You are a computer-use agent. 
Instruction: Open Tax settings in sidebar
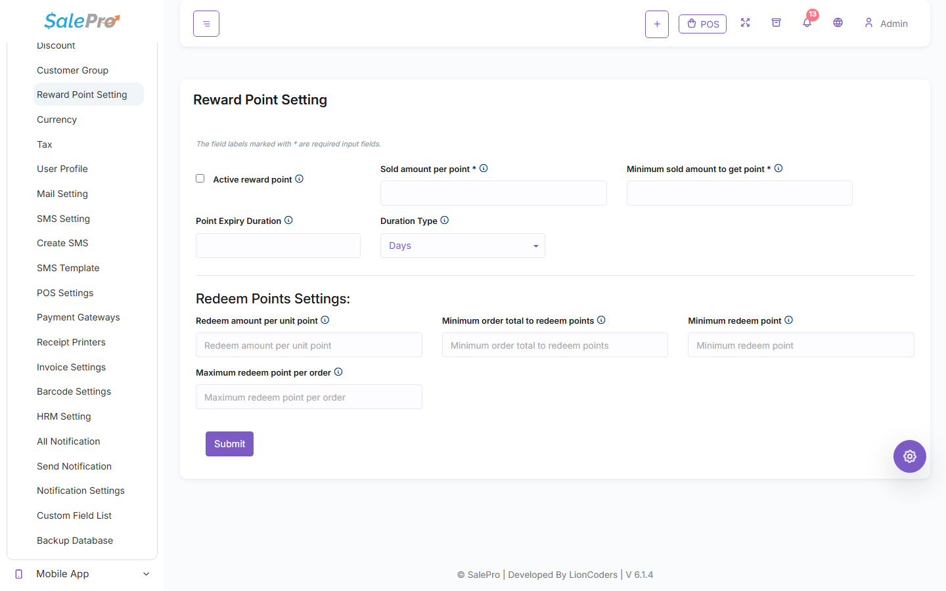(x=45, y=144)
